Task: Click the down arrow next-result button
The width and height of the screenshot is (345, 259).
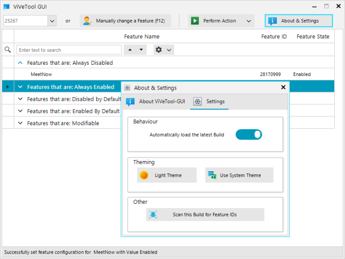Action: (141, 50)
